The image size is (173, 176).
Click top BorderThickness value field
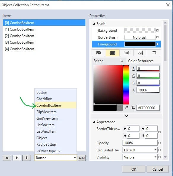coord(133,136)
